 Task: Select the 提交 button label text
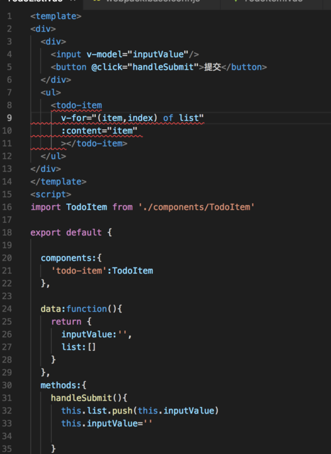(213, 68)
